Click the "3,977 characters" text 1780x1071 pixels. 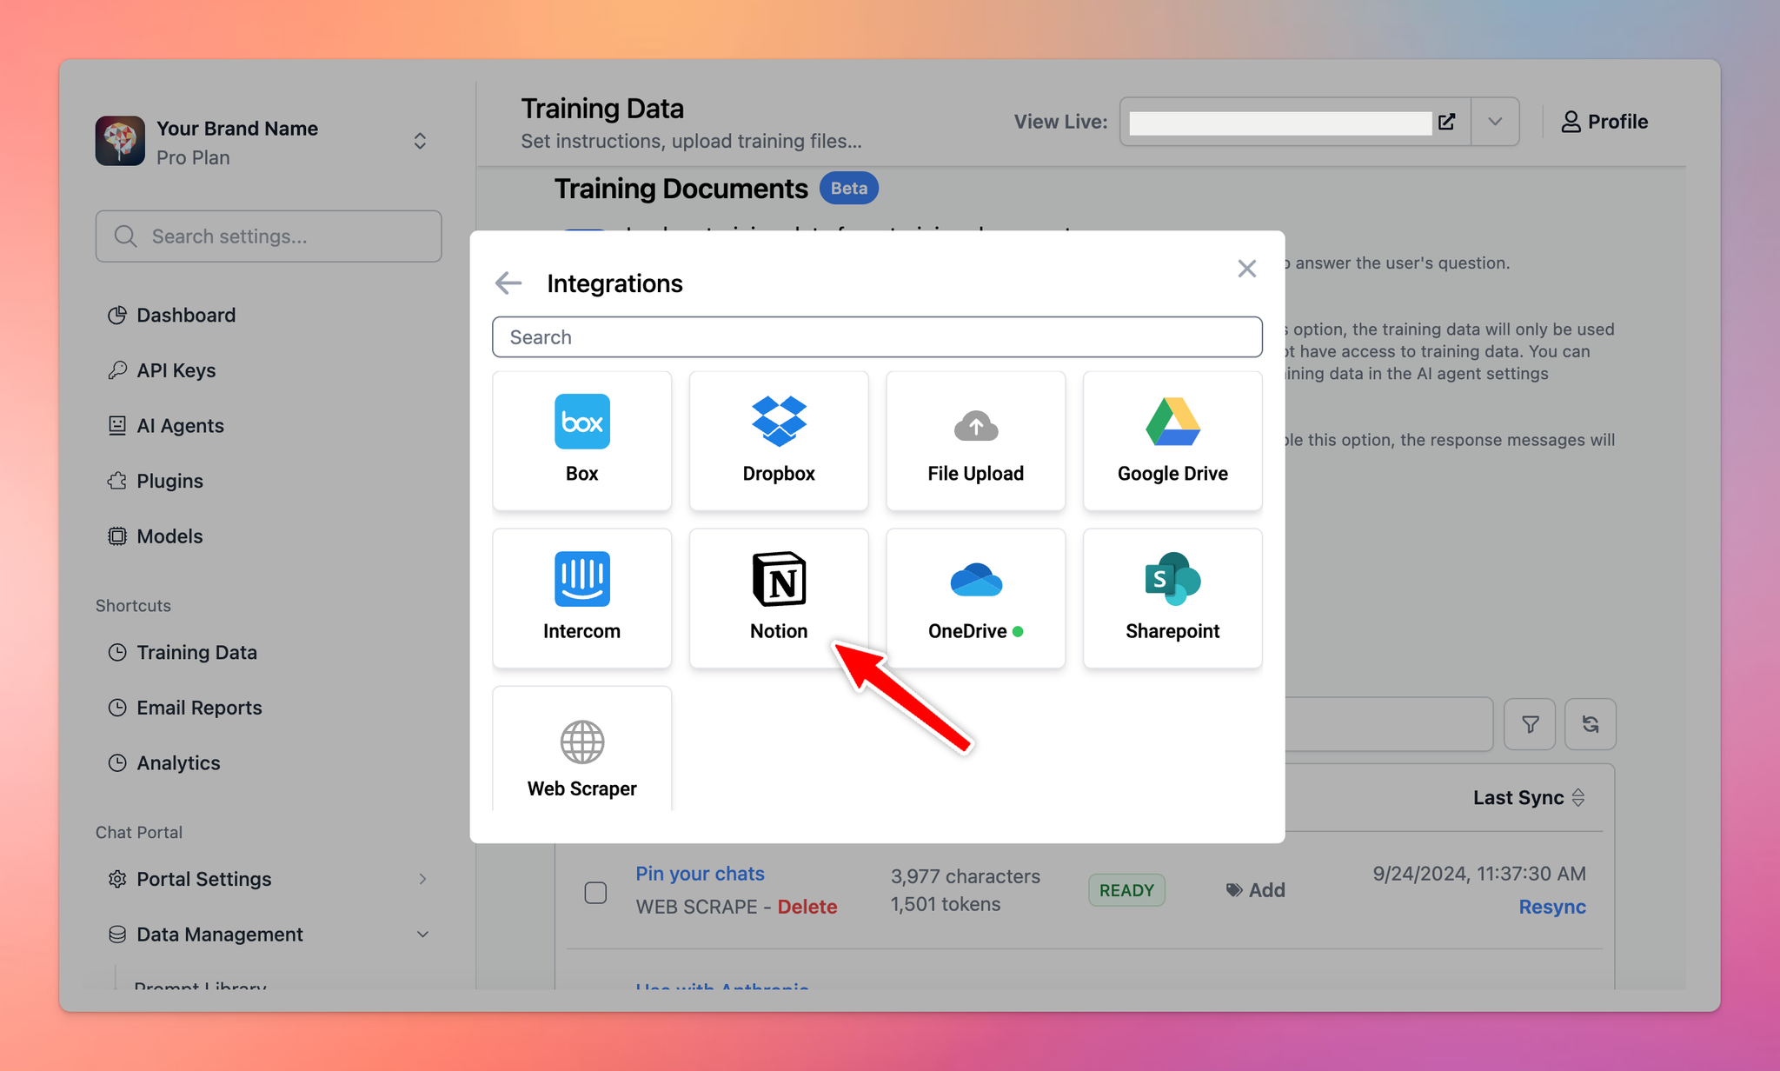[x=965, y=876]
